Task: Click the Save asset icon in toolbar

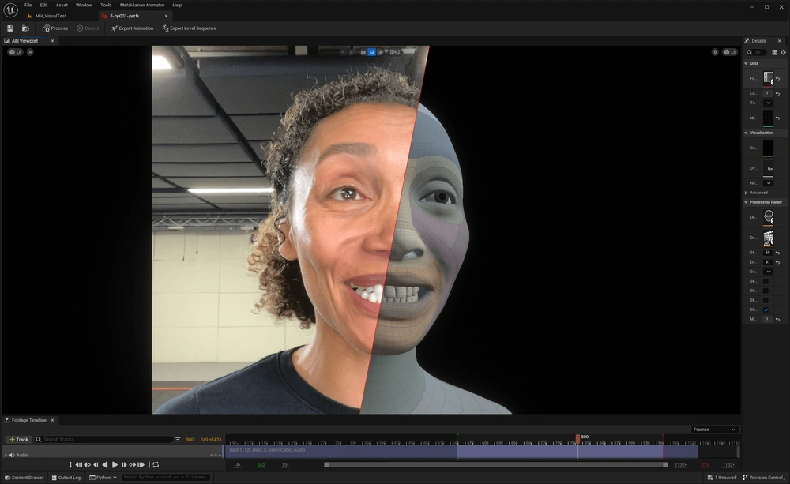Action: pos(10,28)
